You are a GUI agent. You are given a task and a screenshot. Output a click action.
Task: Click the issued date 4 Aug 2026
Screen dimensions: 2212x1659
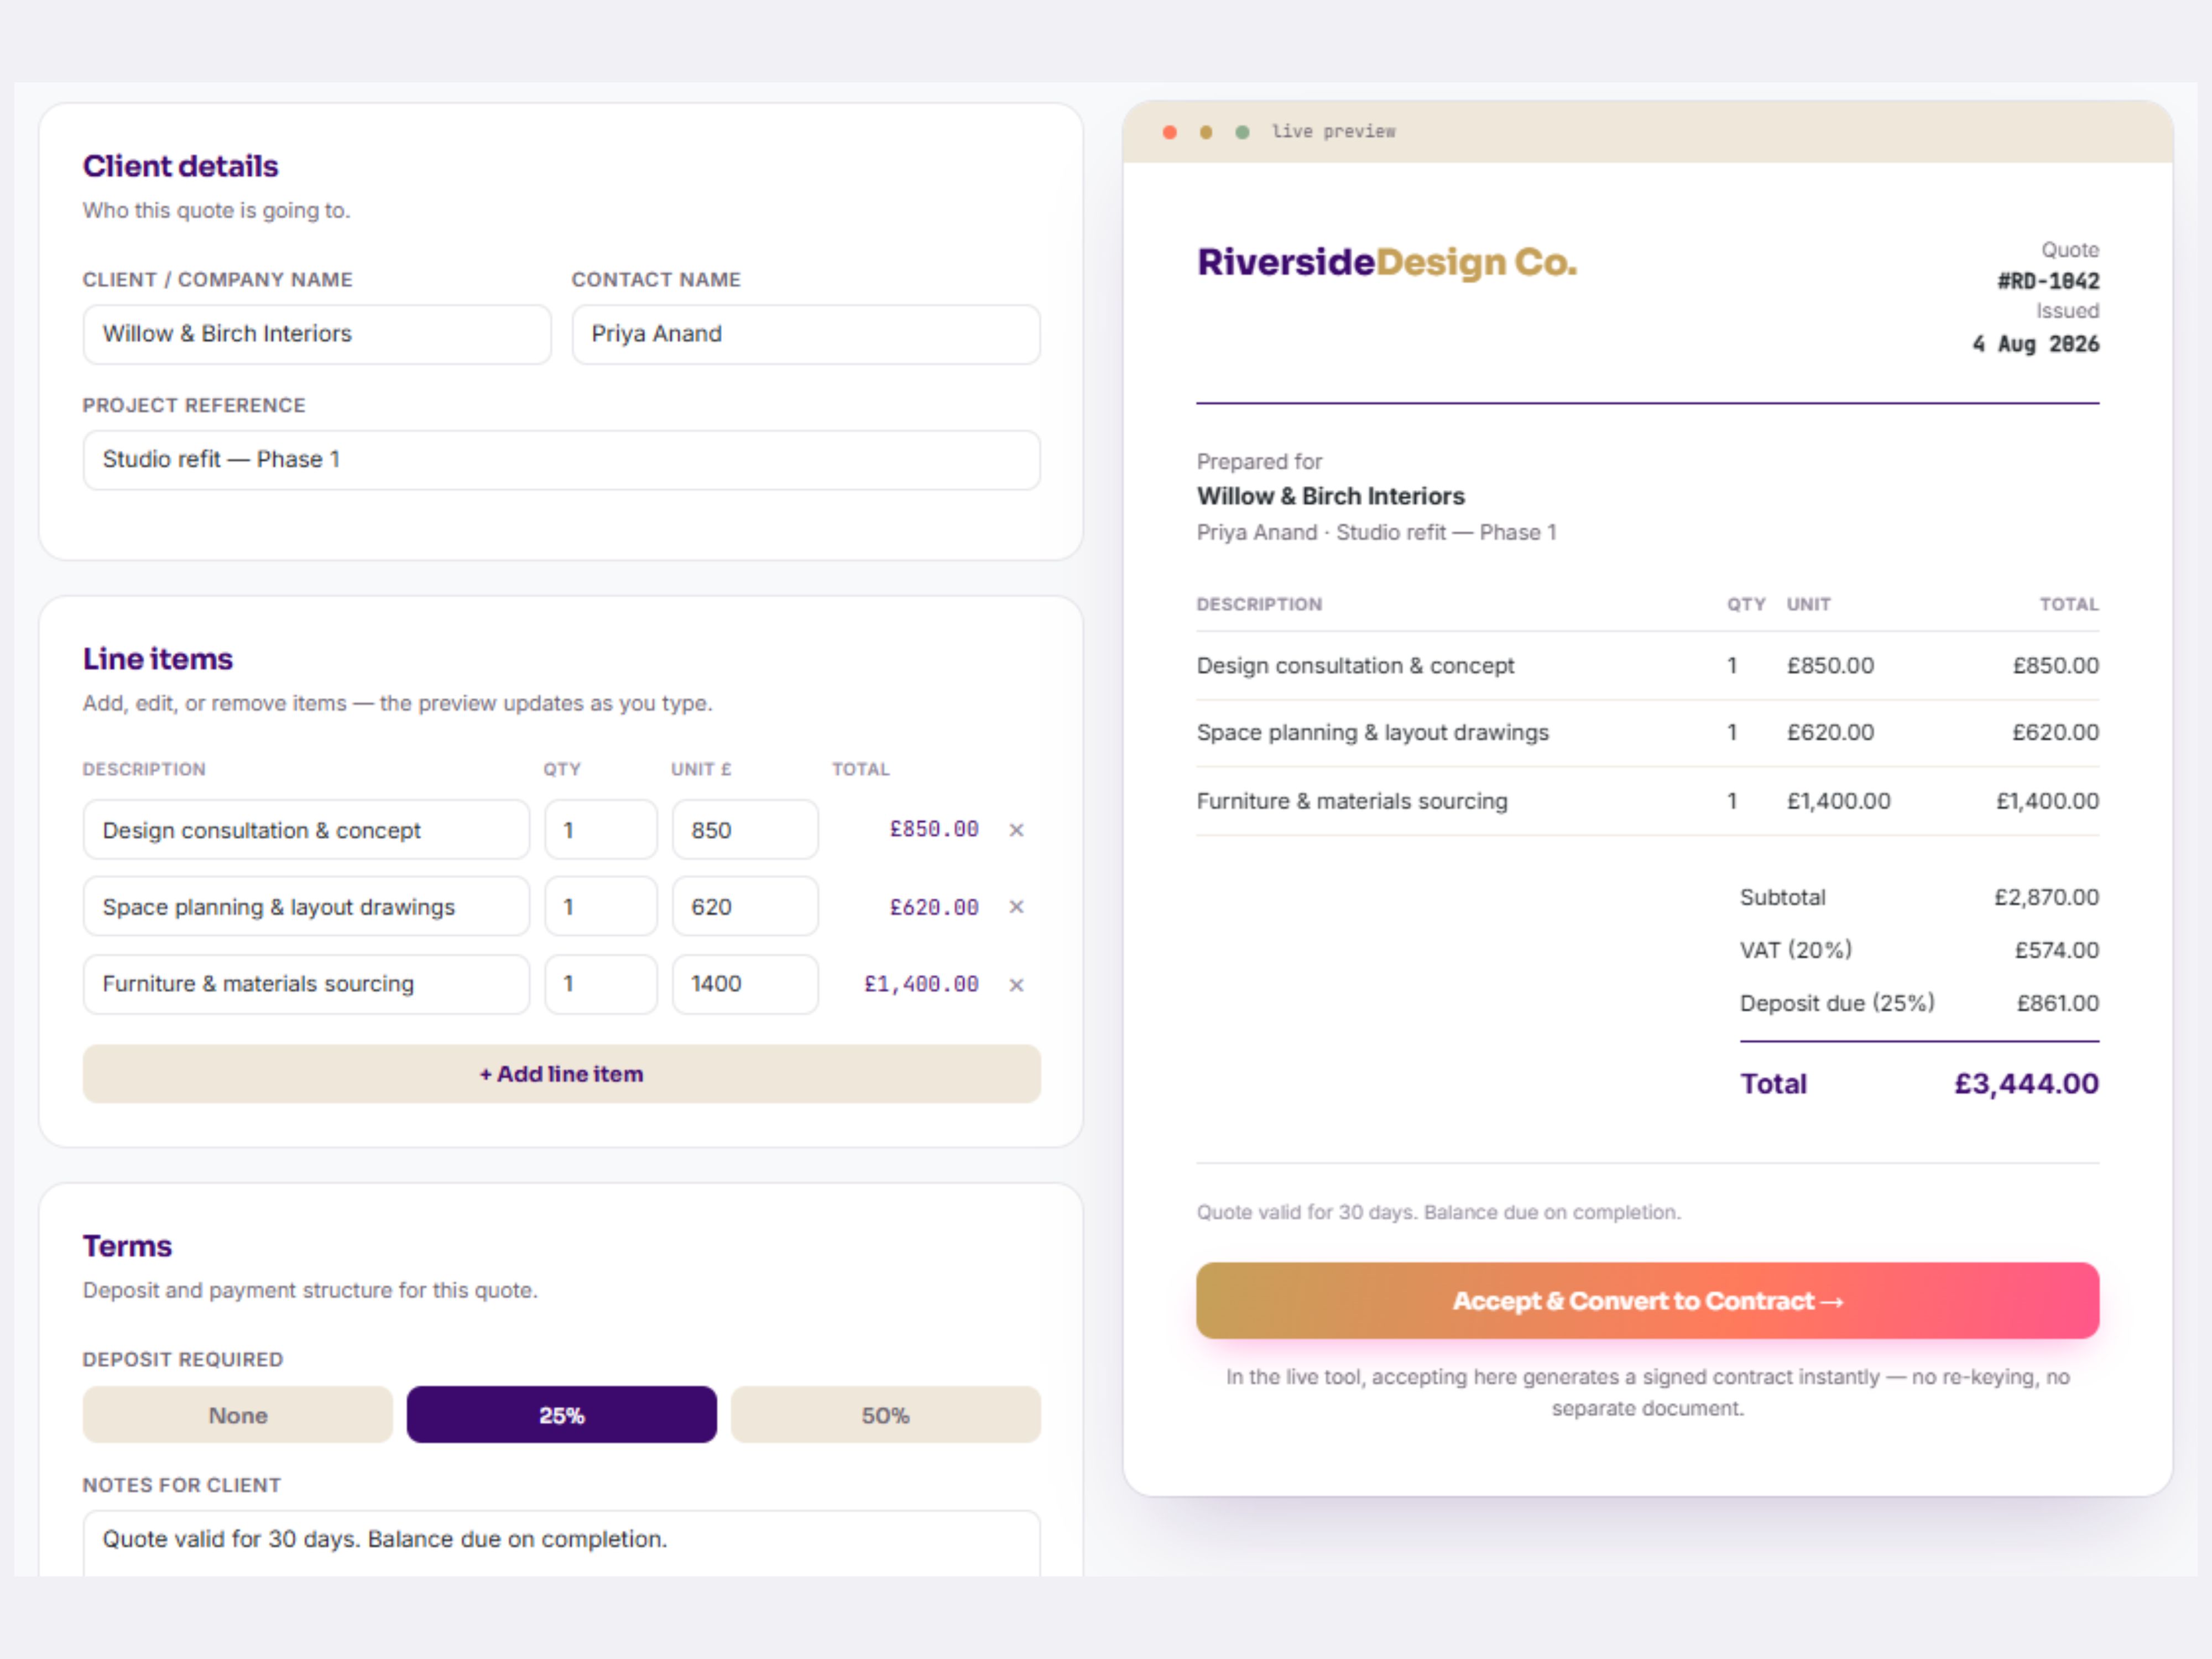coord(2036,344)
